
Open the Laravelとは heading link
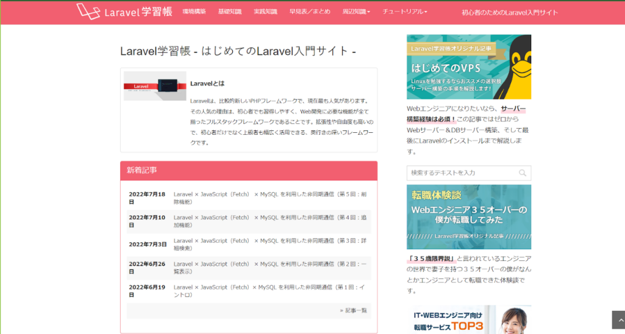coord(207,83)
